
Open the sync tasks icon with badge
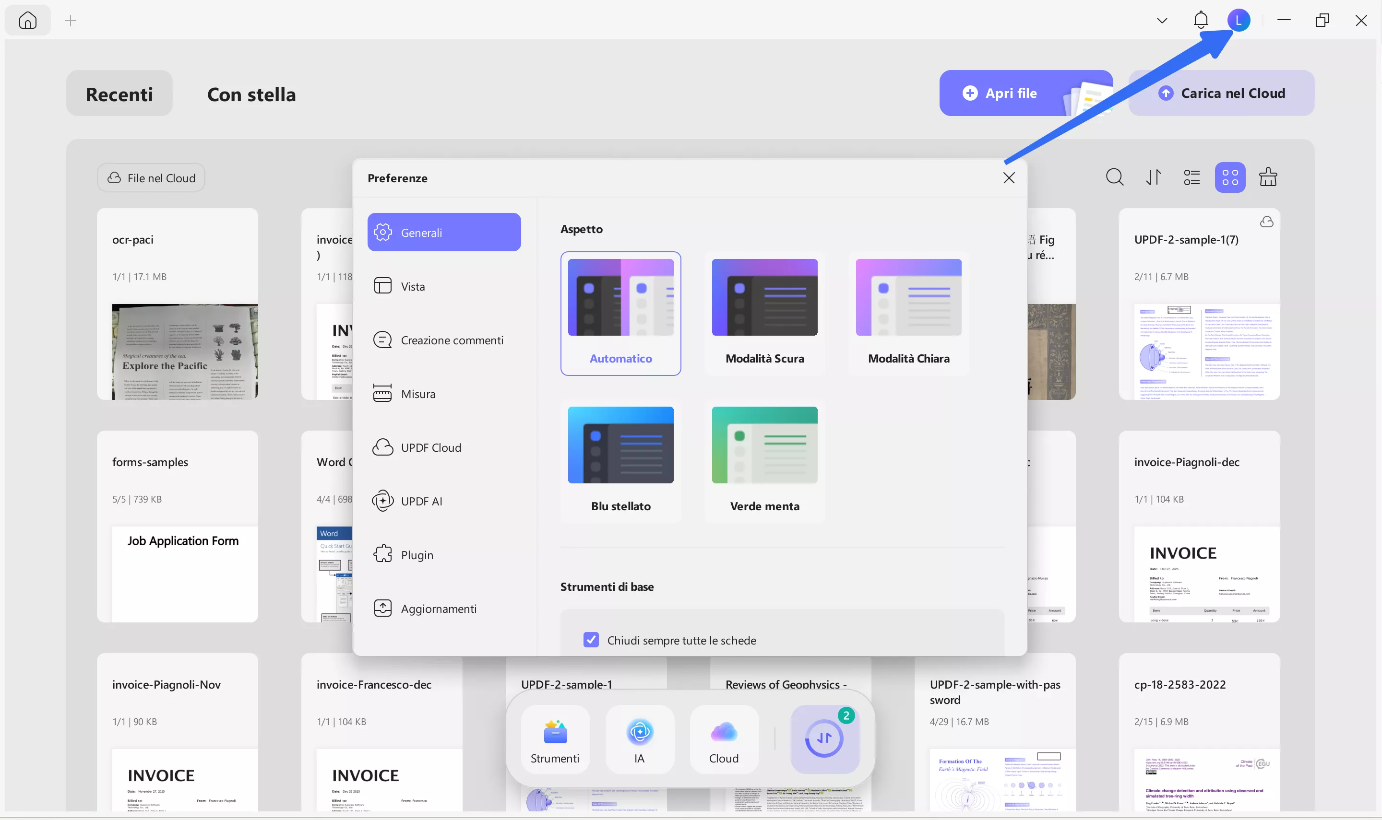824,739
